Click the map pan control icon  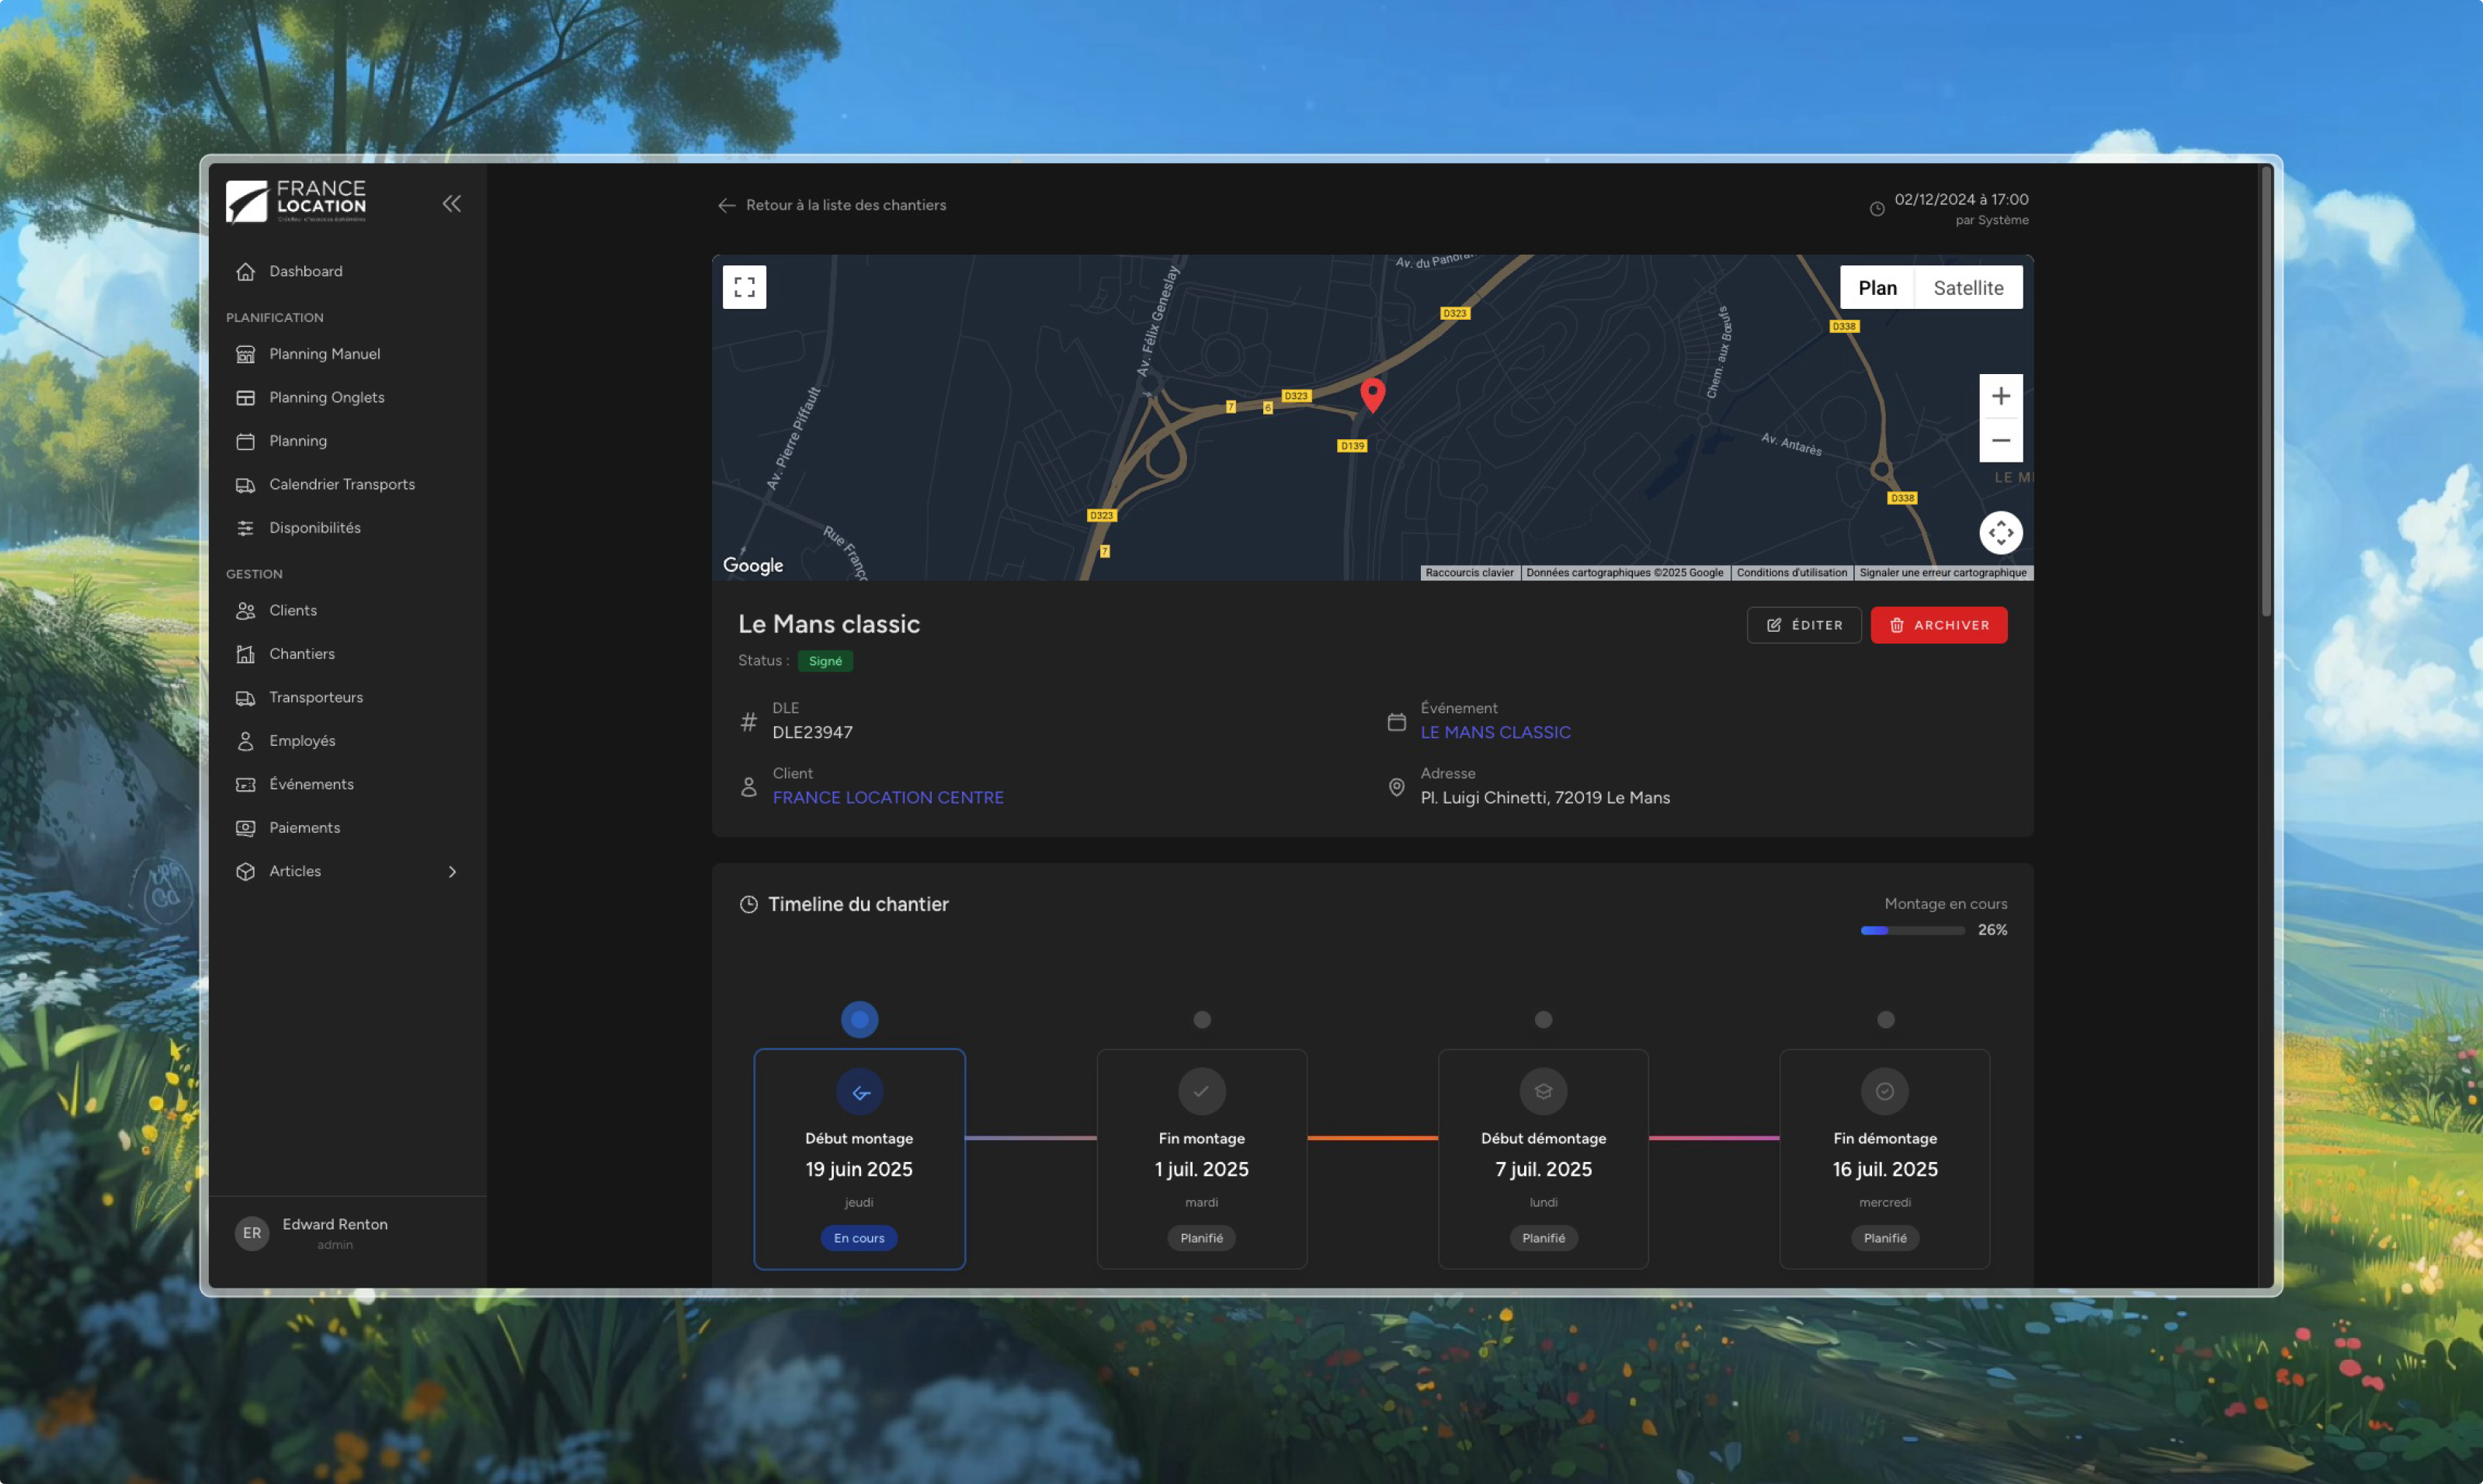[x=2000, y=533]
